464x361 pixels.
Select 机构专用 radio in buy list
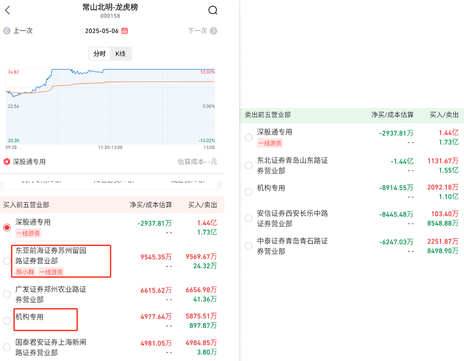point(7,321)
